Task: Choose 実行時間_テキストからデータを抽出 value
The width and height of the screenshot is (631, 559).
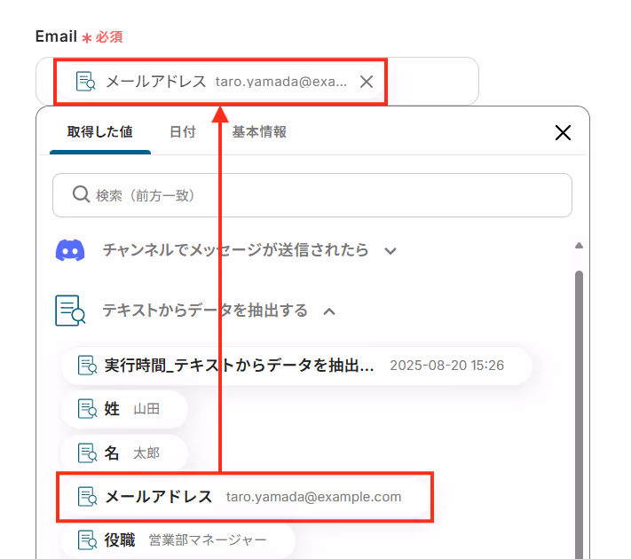Action: click(296, 366)
